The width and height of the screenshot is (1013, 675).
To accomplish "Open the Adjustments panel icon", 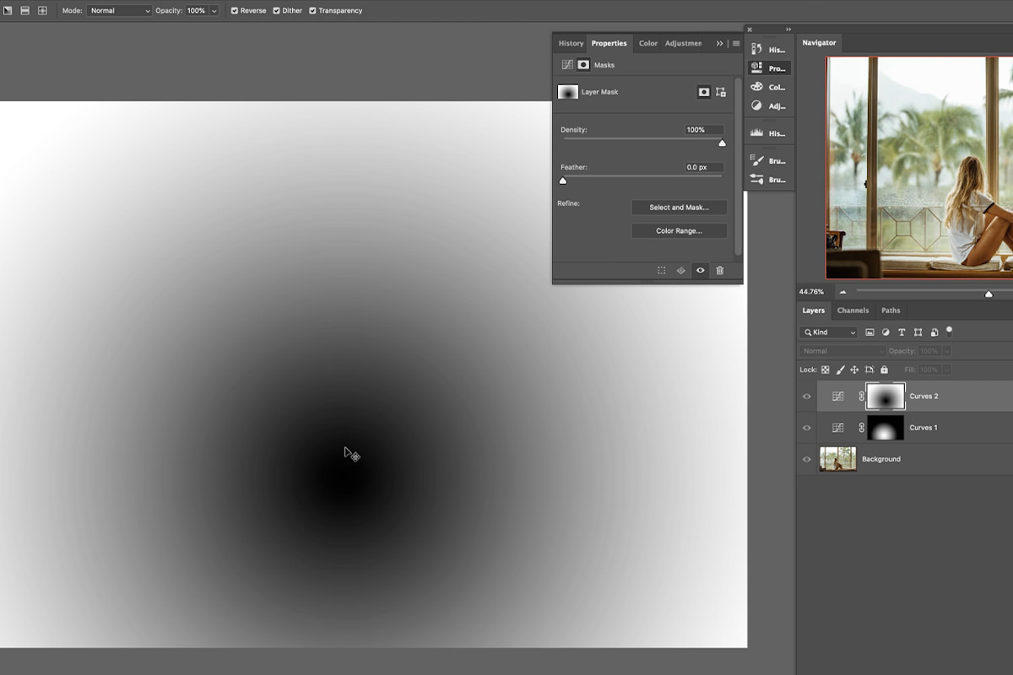I will 756,105.
